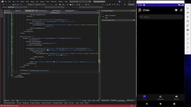Tap the camera icon in the Chats header
191x107 pixels.
click(176, 10)
